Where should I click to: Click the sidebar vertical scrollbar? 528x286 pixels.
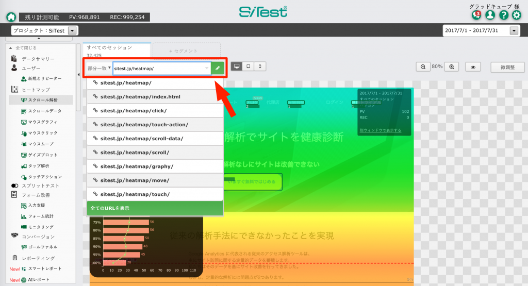tap(78, 77)
